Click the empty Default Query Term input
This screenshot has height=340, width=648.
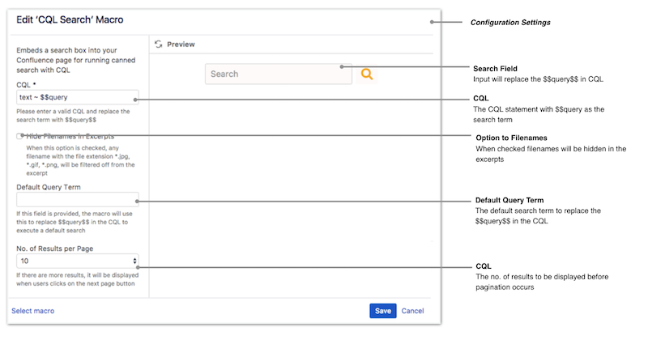click(77, 199)
